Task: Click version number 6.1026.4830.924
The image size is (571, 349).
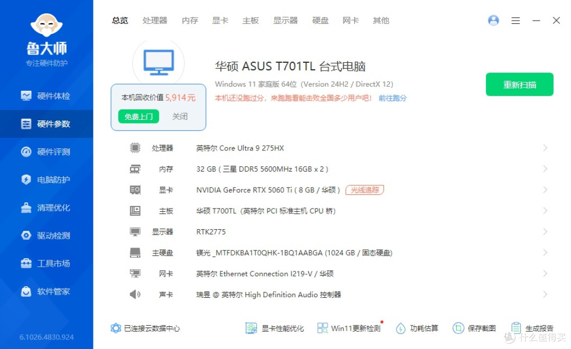Action: (47, 337)
